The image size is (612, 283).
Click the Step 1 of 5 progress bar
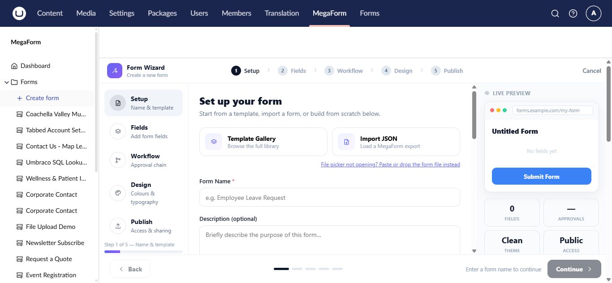pos(143,252)
